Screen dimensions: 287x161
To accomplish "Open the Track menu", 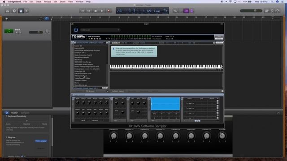I will [39, 2].
